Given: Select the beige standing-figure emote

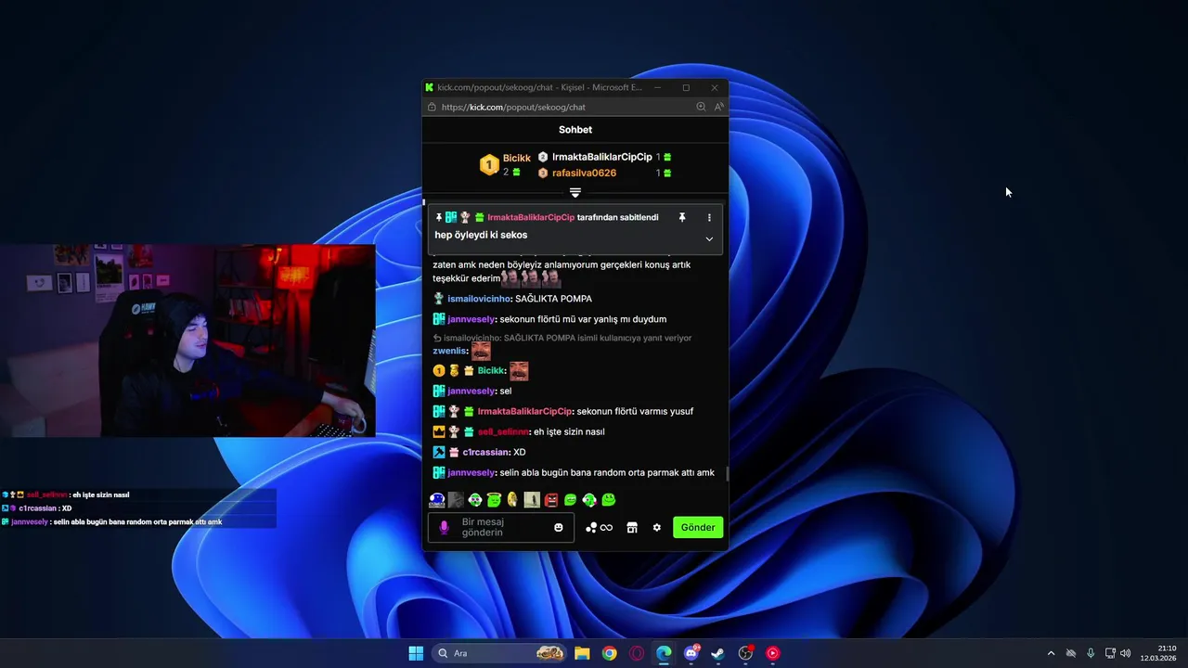Looking at the screenshot, I should click(x=532, y=500).
